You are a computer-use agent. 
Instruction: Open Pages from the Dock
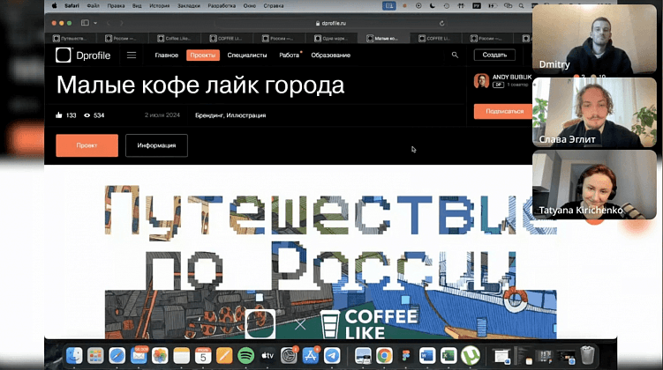(224, 356)
